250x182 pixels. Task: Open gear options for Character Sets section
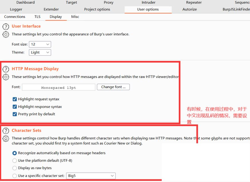(6, 139)
